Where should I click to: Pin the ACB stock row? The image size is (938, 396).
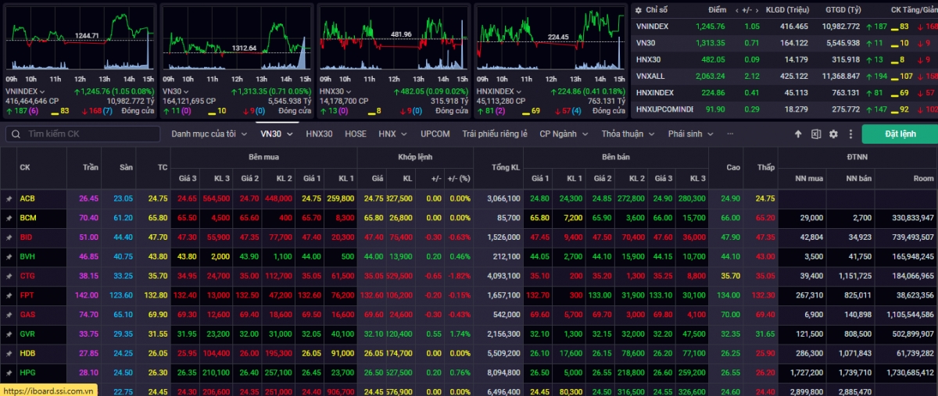pos(9,198)
